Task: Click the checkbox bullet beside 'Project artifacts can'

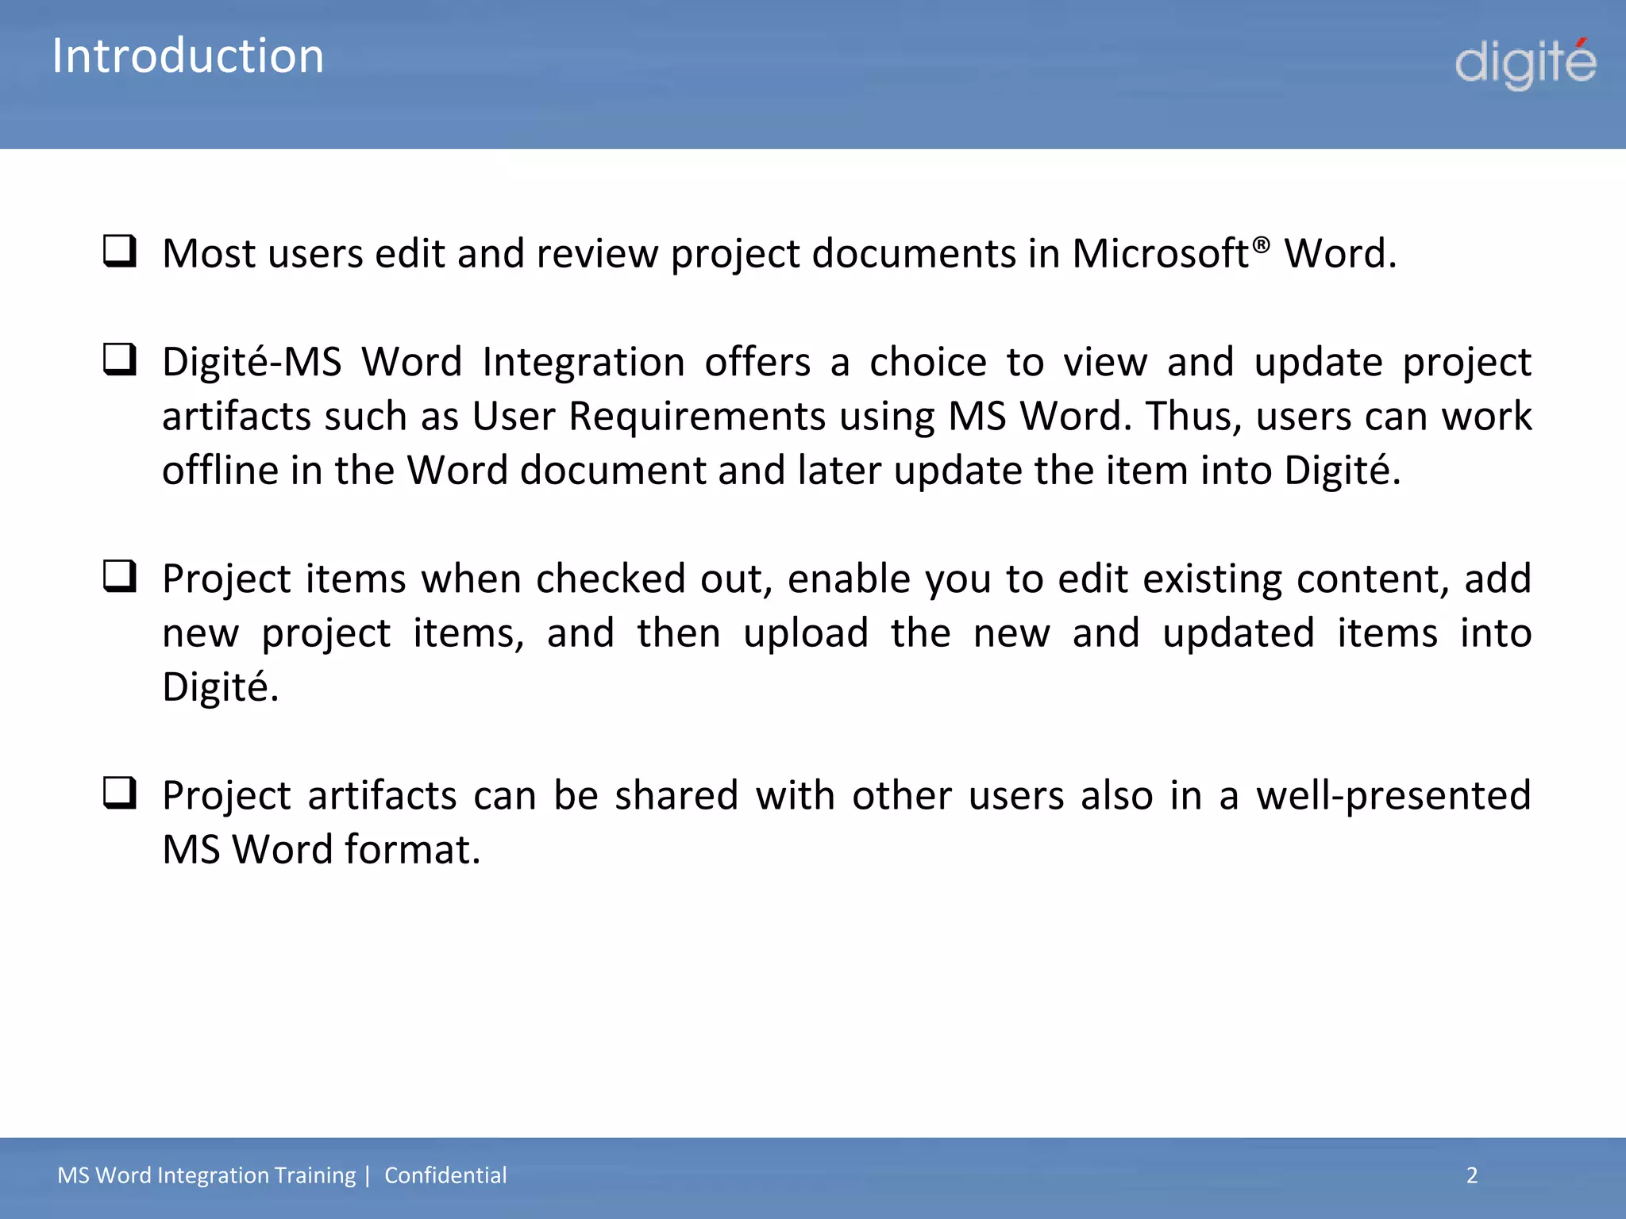Action: (120, 793)
